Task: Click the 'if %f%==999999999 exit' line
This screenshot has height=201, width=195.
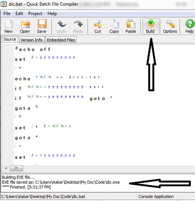Action: point(59,88)
